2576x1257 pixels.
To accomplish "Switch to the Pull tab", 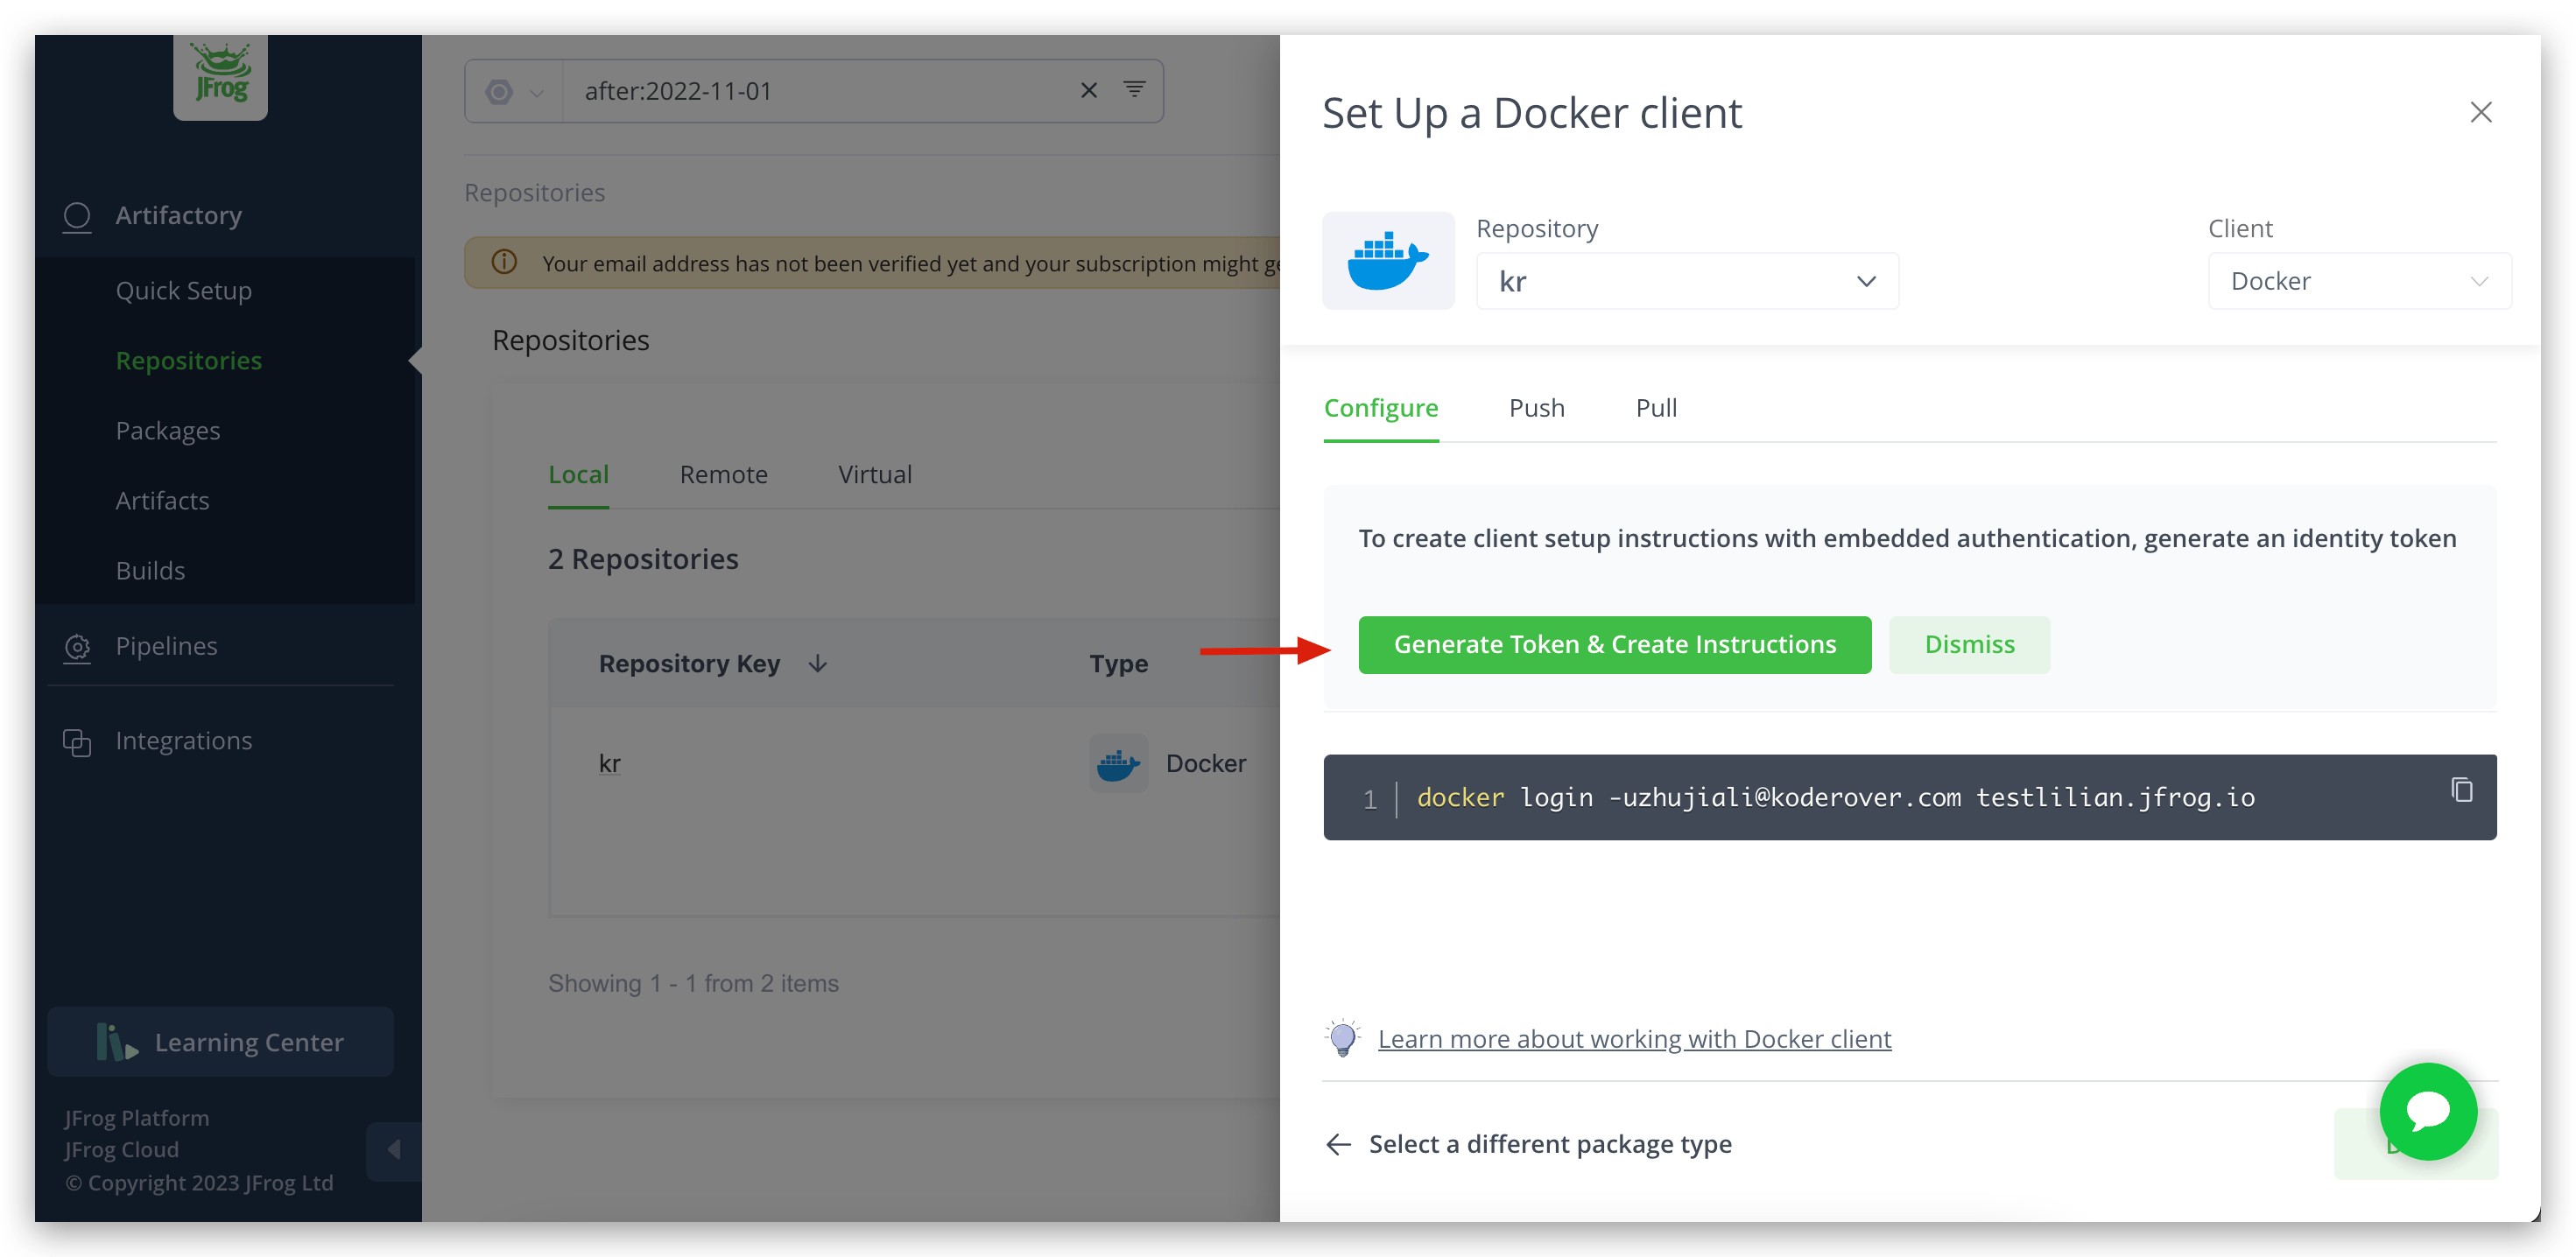I will (1656, 408).
